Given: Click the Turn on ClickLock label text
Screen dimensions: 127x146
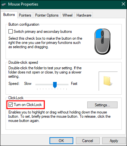Looking at the screenshot, I should pos(28,105).
